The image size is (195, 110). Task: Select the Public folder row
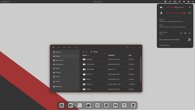point(111,89)
